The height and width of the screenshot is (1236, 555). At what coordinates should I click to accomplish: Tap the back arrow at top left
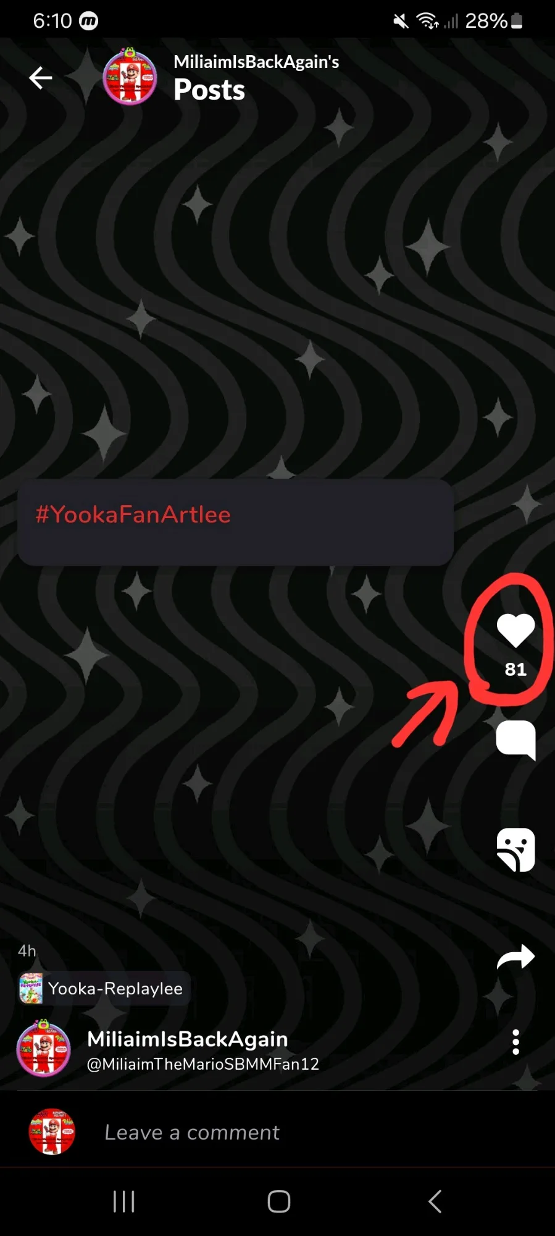tap(41, 78)
